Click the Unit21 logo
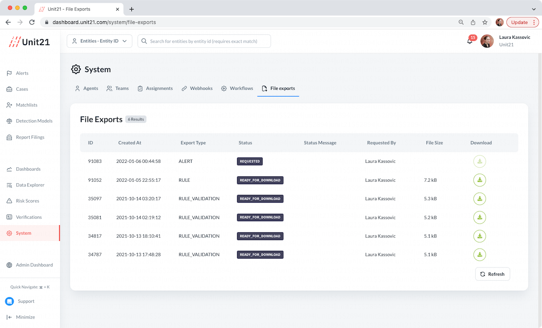 pyautogui.click(x=29, y=42)
